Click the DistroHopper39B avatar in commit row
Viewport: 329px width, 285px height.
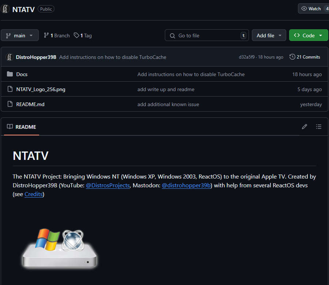click(10, 57)
